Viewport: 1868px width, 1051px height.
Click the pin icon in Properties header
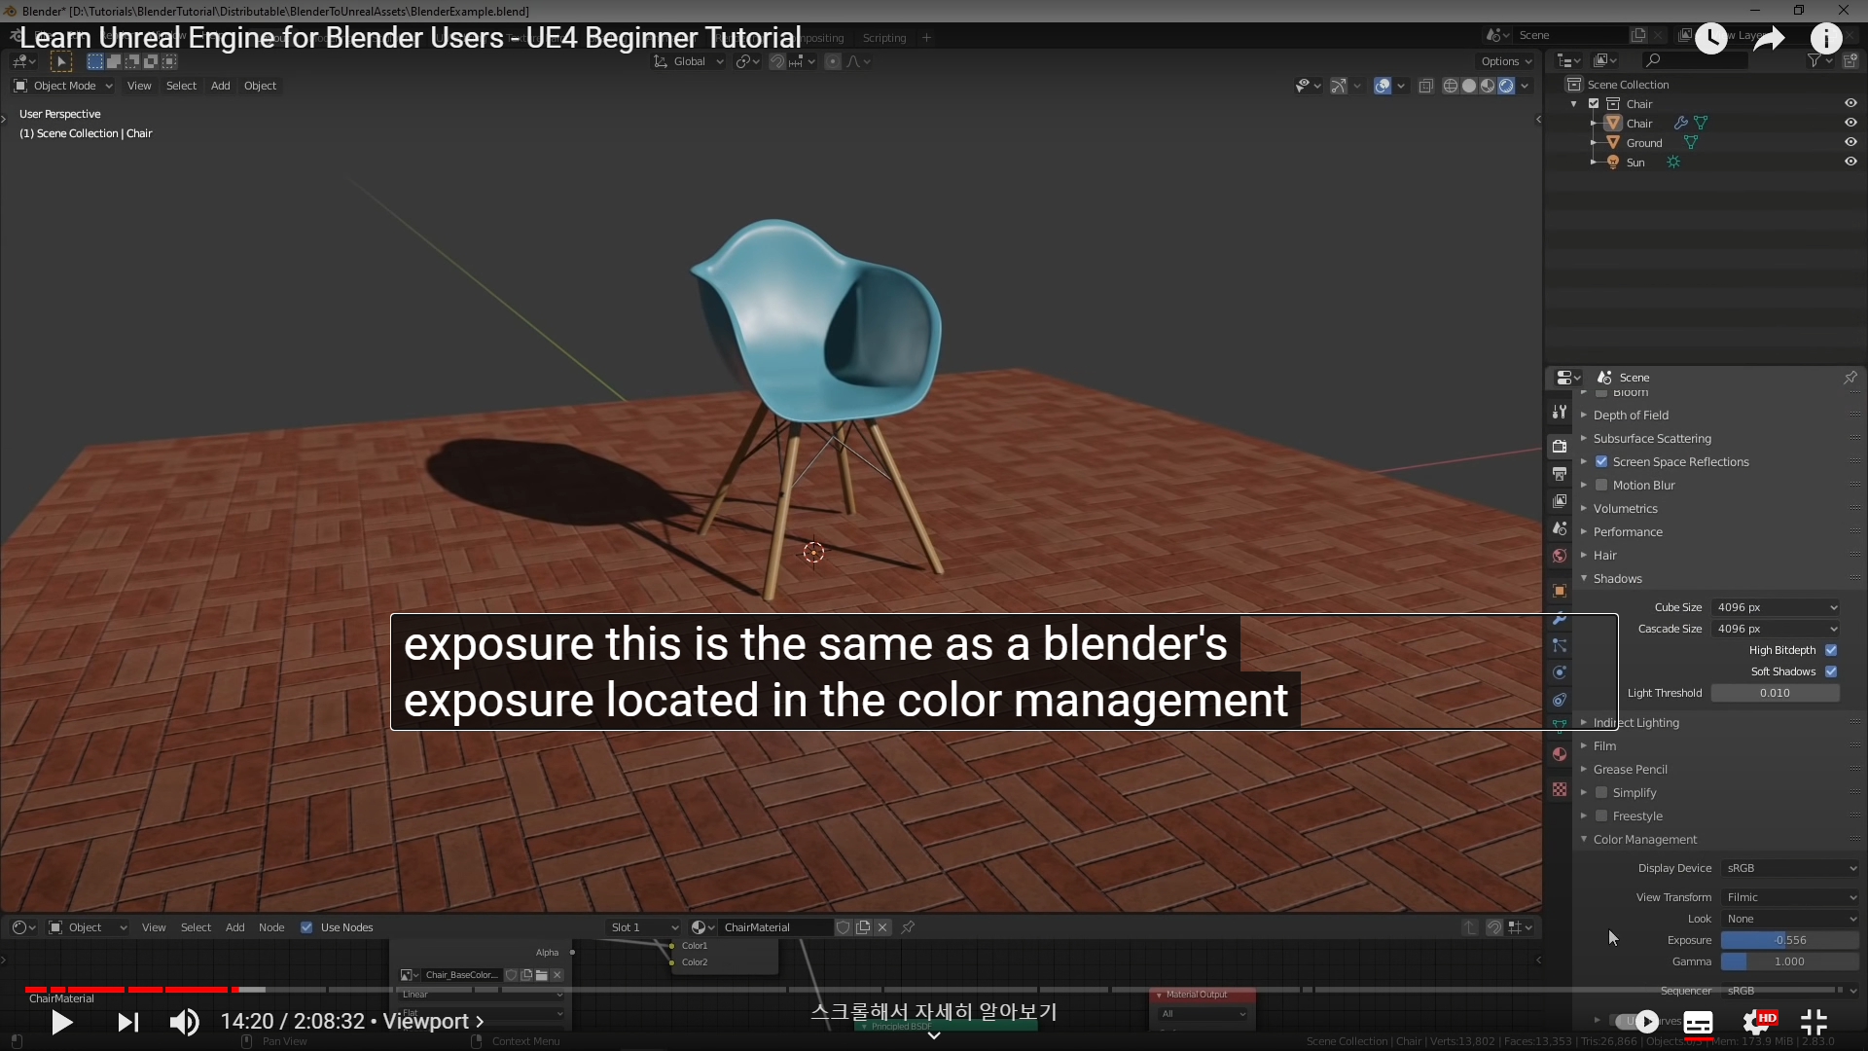1850,378
